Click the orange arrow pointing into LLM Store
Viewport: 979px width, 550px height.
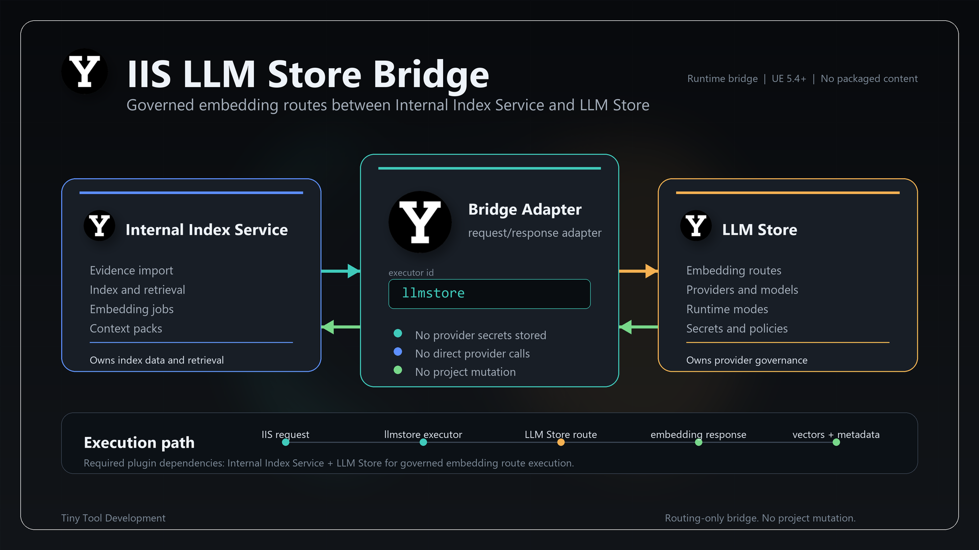click(638, 271)
